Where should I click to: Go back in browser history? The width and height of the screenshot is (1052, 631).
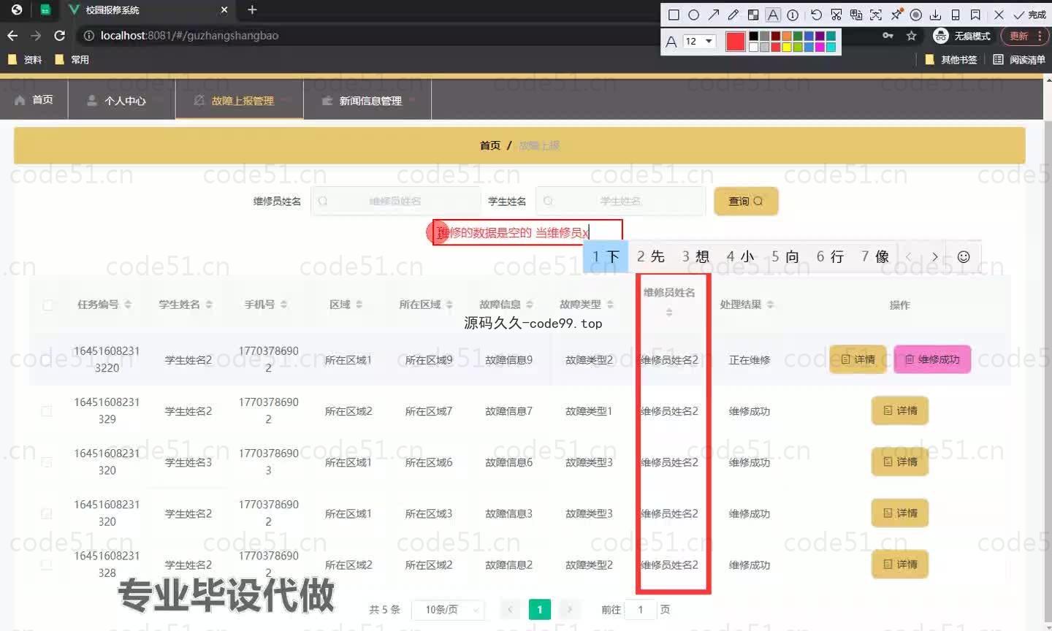12,35
